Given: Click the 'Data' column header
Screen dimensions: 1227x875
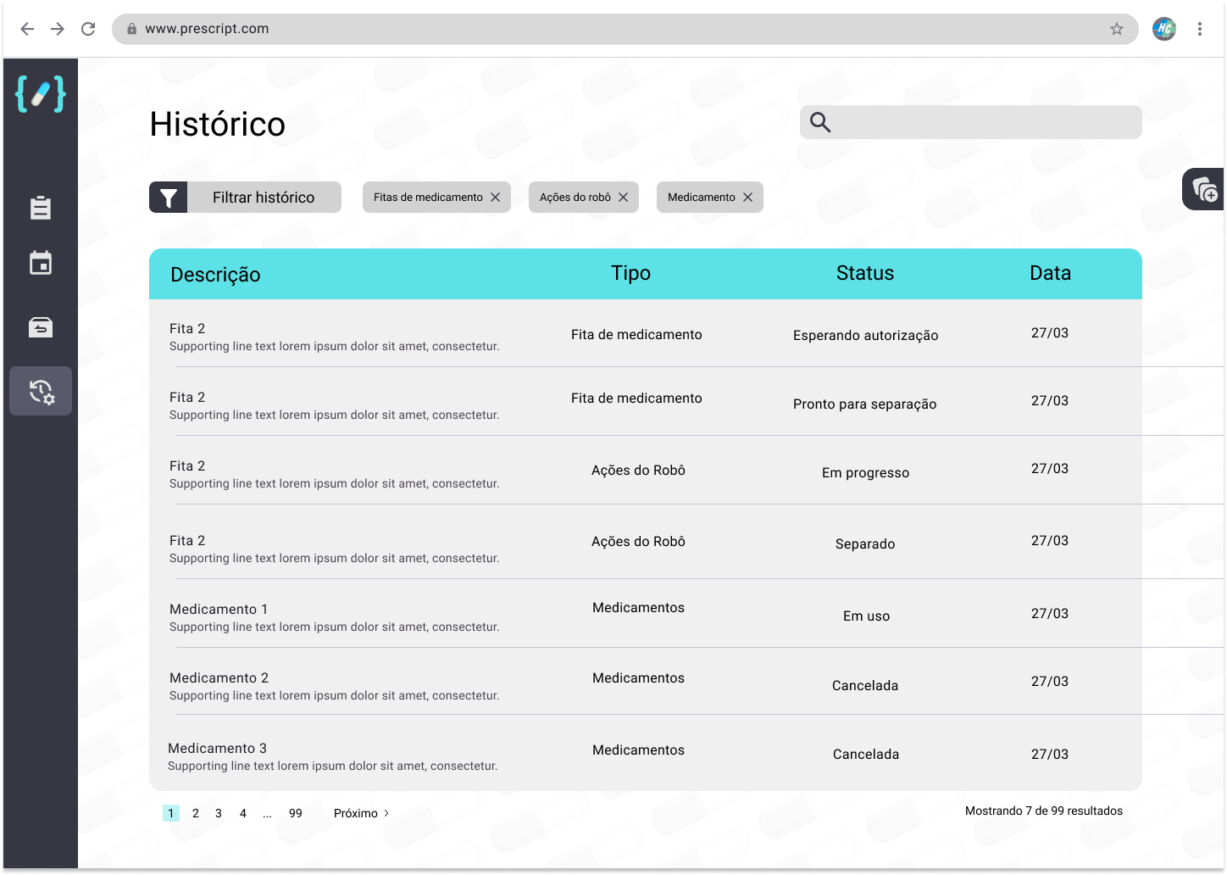Looking at the screenshot, I should pos(1050,273).
